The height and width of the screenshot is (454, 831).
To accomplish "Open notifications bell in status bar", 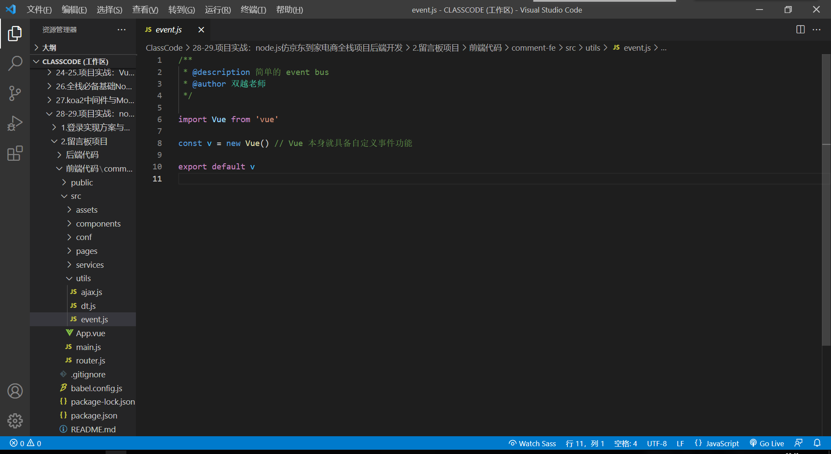I will pos(817,443).
